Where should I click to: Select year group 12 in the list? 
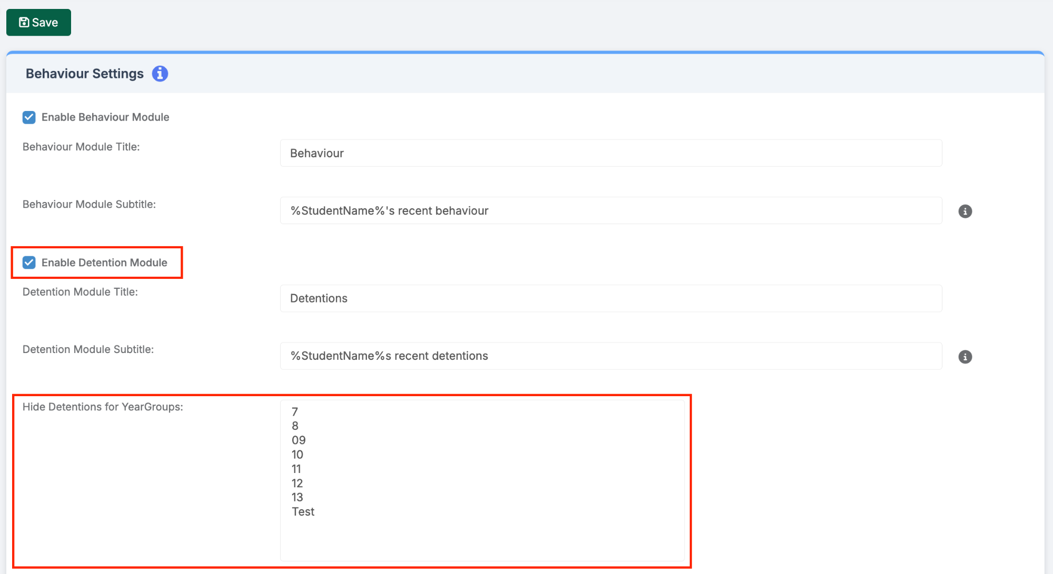point(297,483)
